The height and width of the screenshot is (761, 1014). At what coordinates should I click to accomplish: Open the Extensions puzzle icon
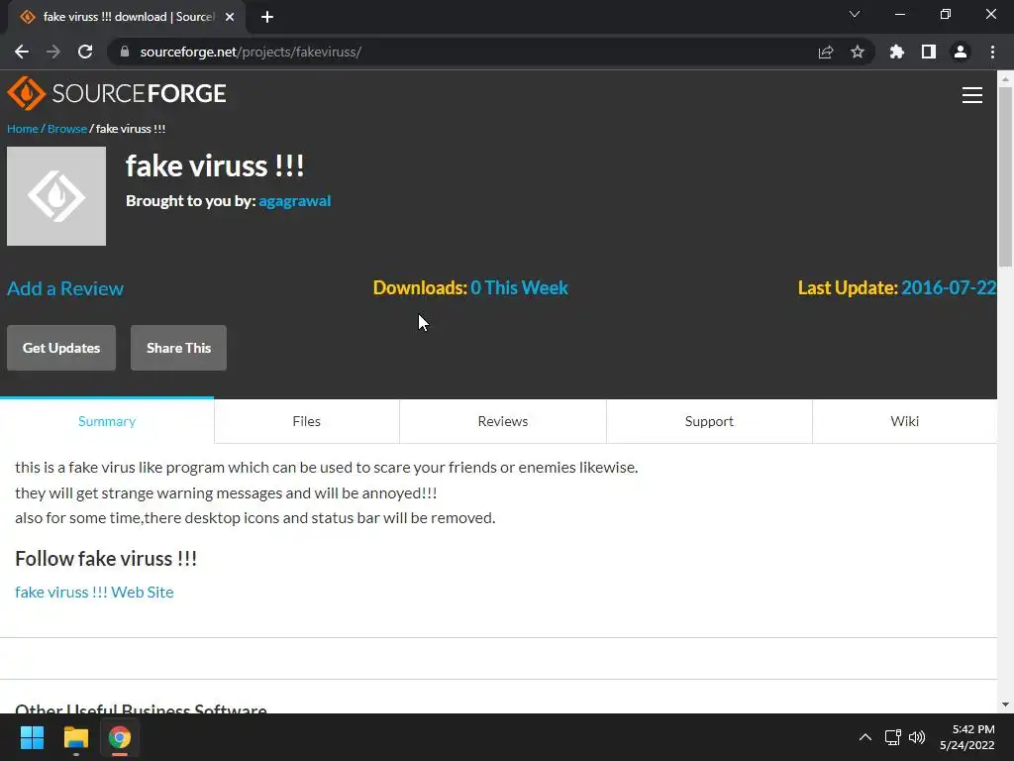pyautogui.click(x=897, y=52)
